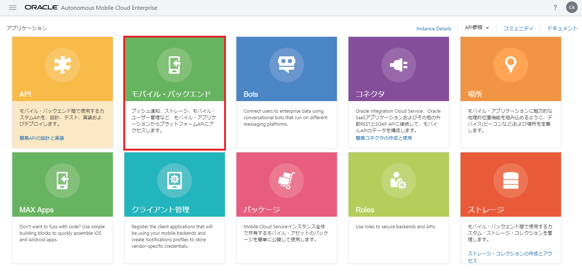Select the ストレージ tile title
582x277 pixels.
486,210
